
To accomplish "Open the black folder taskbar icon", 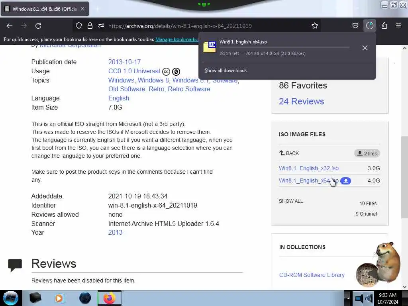I will click(35, 298).
